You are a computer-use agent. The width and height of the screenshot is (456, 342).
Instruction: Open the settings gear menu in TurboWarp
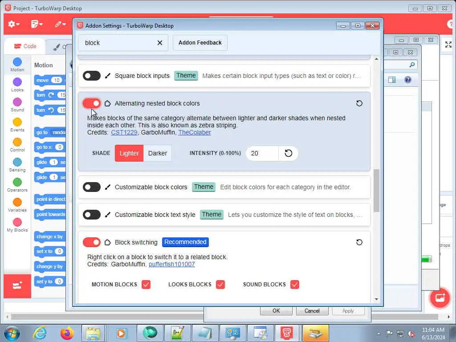(14, 24)
